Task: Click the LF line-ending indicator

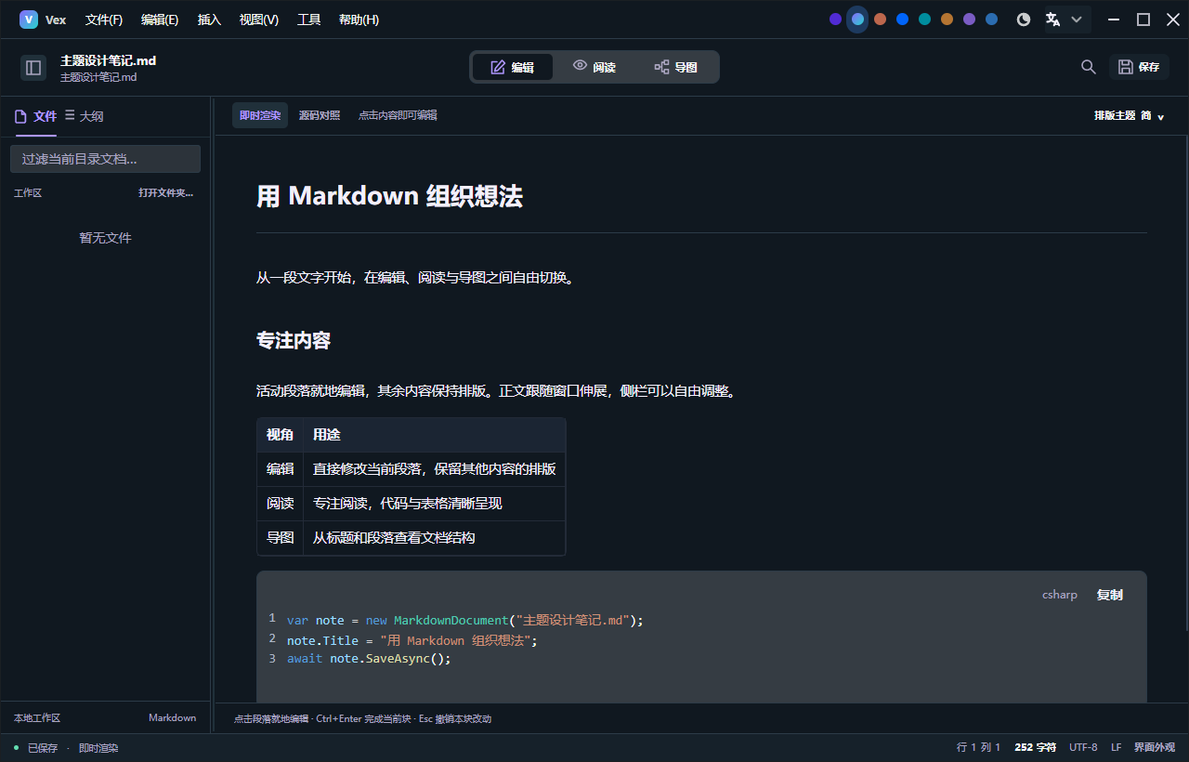Action: coord(1116,747)
